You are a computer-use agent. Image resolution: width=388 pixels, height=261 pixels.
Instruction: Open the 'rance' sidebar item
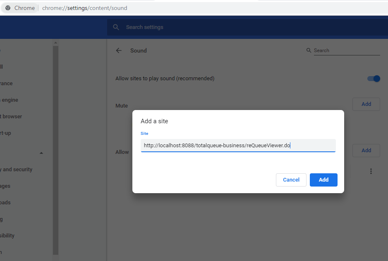[6, 84]
